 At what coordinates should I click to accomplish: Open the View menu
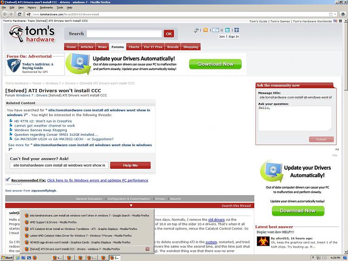21,7
